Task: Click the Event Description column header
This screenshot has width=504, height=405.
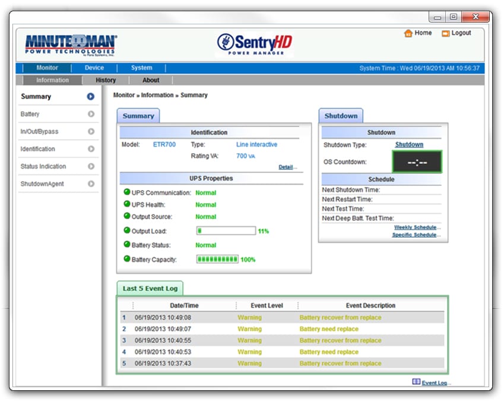Action: pyautogui.click(x=370, y=305)
